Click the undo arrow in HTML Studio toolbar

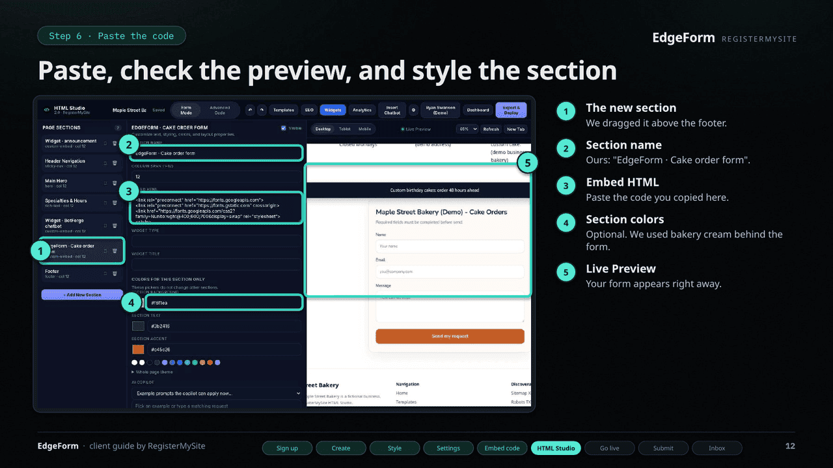point(250,110)
